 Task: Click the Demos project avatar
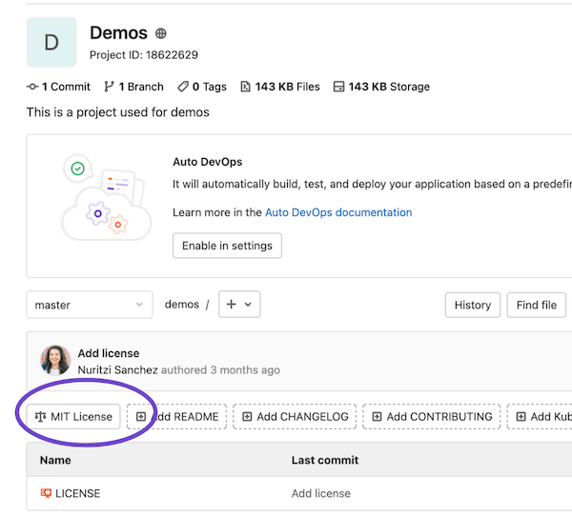(51, 42)
